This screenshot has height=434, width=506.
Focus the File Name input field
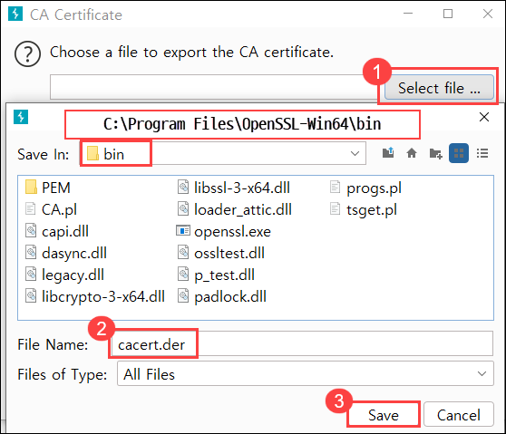pyautogui.click(x=302, y=343)
